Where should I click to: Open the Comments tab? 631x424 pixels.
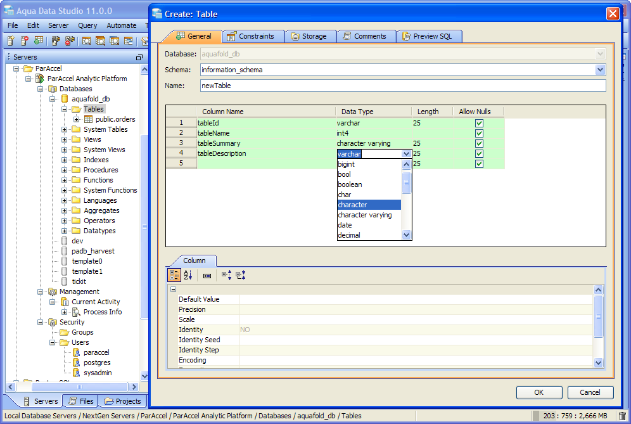pyautogui.click(x=366, y=36)
